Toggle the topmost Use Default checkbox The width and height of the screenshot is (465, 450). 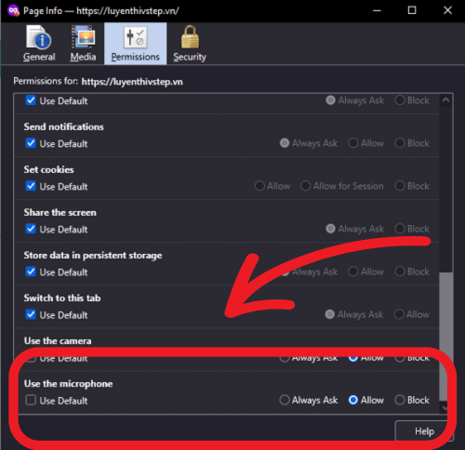coord(31,100)
